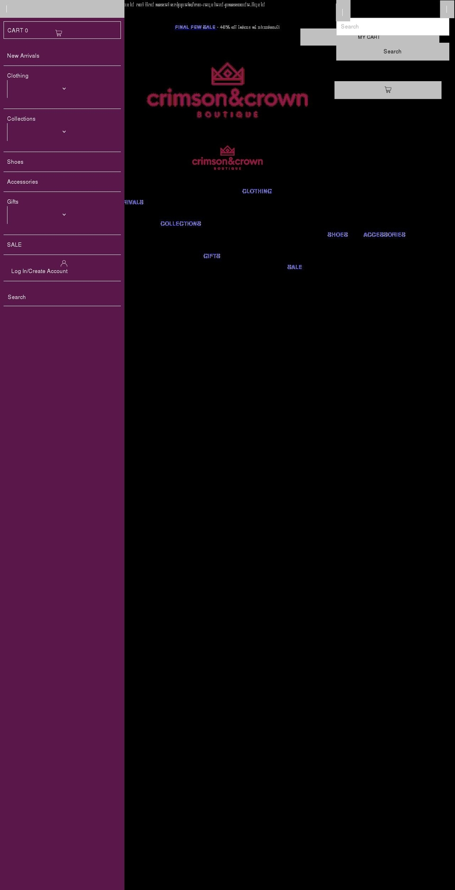Click the gray Search button
This screenshot has width=455, height=890.
point(392,52)
